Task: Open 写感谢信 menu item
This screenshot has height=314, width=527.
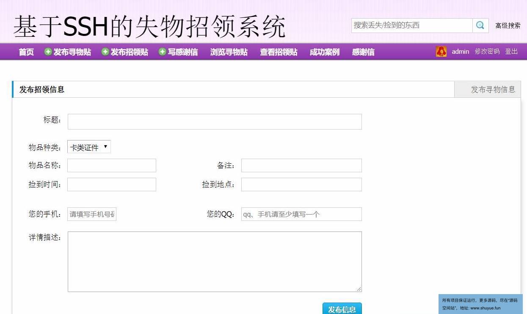Action: coord(183,52)
